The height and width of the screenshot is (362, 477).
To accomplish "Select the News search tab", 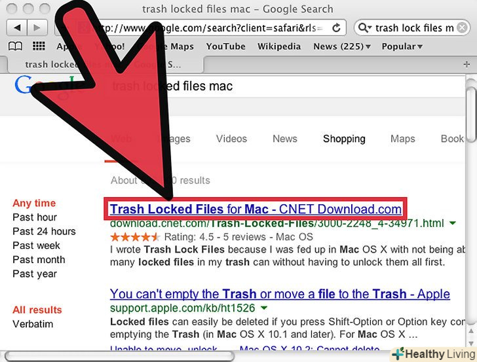I will 285,139.
